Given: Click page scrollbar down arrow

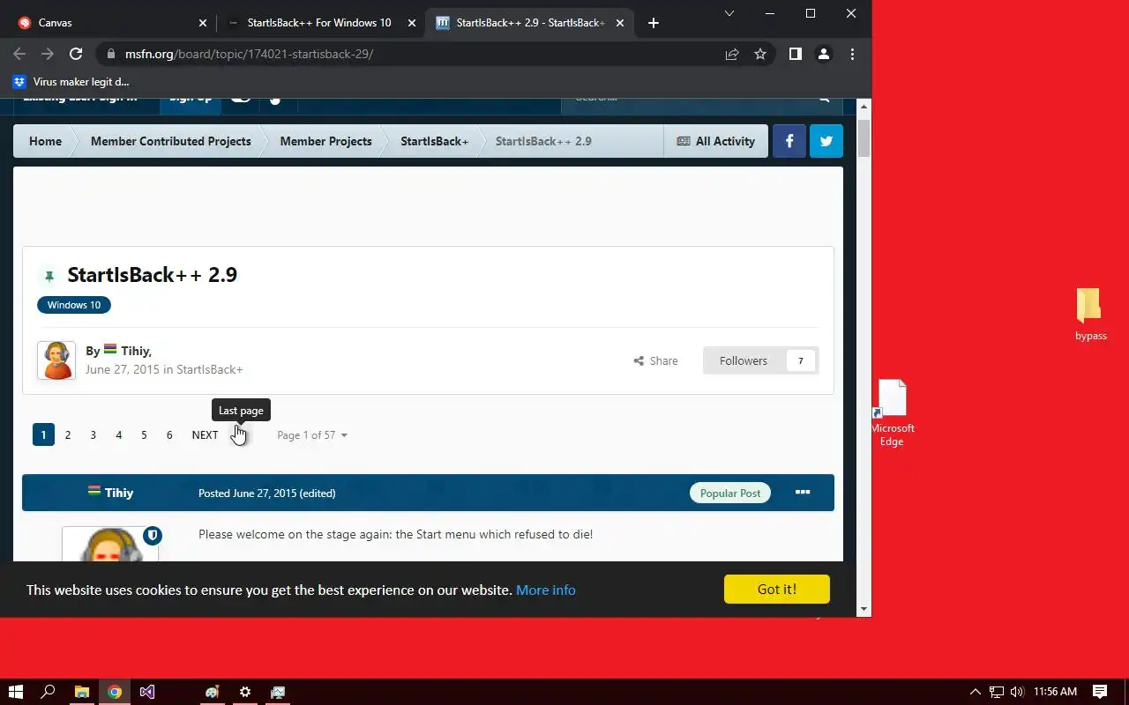Looking at the screenshot, I should 864,609.
